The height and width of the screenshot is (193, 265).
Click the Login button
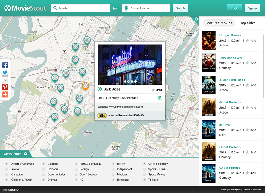coord(235,8)
